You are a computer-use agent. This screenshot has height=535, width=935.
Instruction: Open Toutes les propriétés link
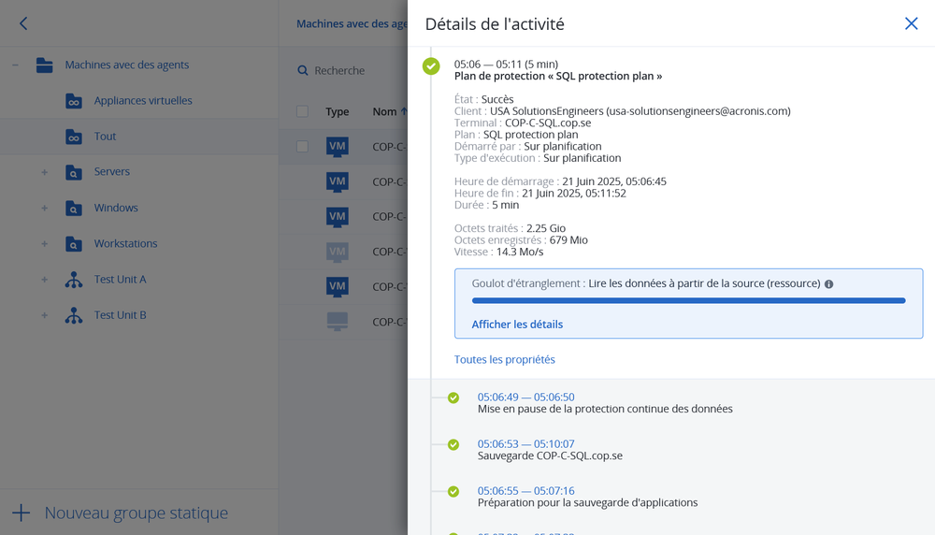point(504,359)
